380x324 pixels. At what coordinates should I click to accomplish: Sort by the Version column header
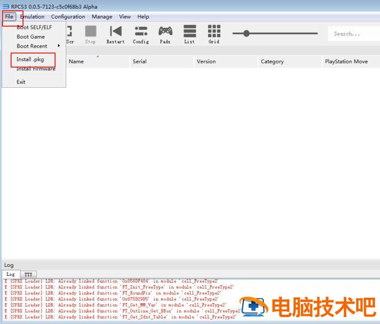pos(225,62)
